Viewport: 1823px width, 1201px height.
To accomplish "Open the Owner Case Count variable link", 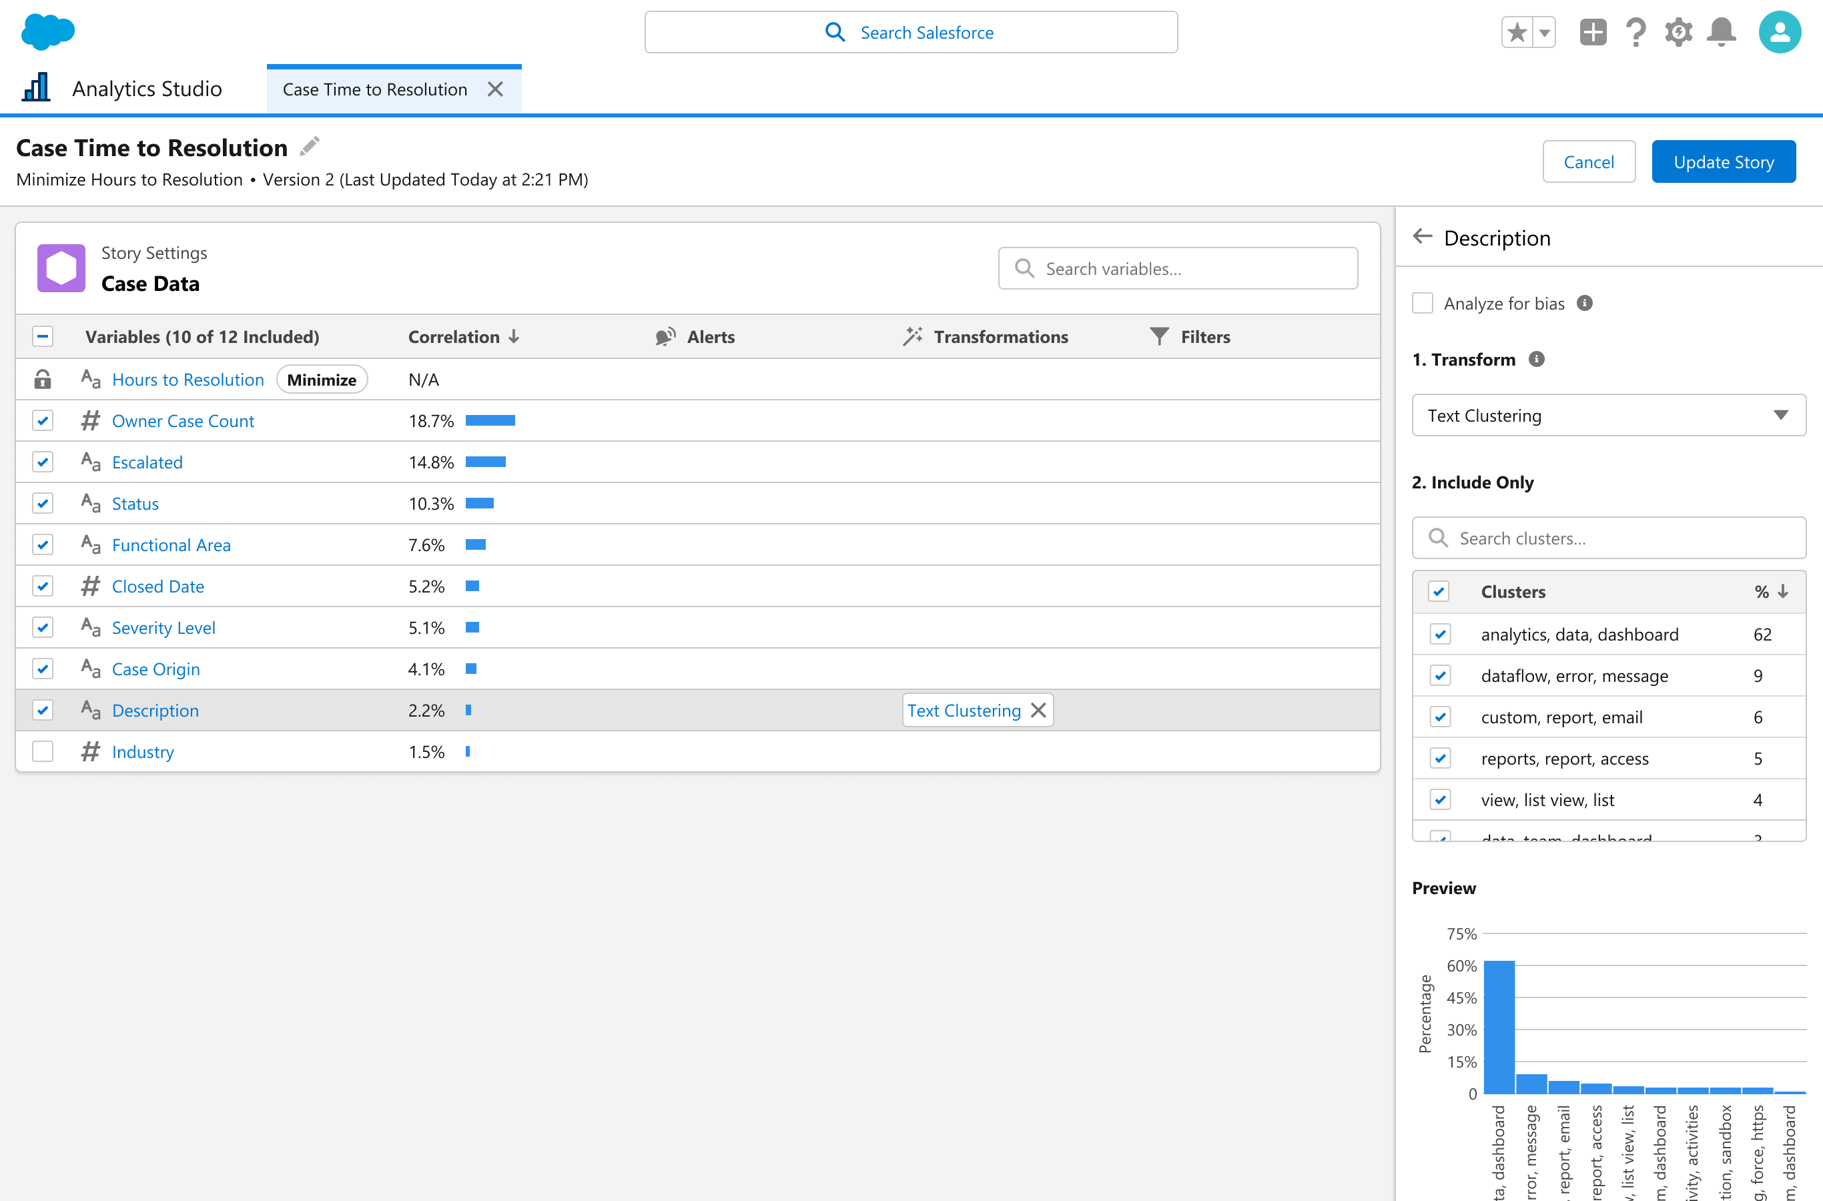I will coord(183,420).
